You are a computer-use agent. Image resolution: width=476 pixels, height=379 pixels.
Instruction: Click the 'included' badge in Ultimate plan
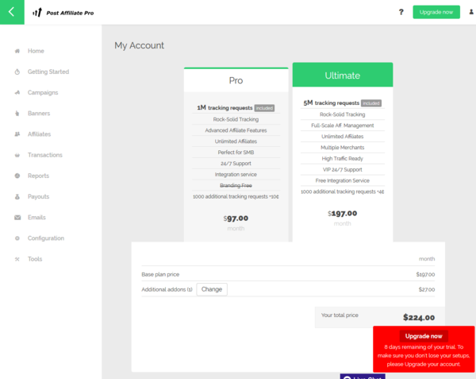tap(371, 103)
